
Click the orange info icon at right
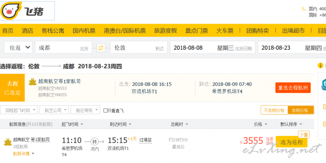pyautogui.click(x=320, y=66)
